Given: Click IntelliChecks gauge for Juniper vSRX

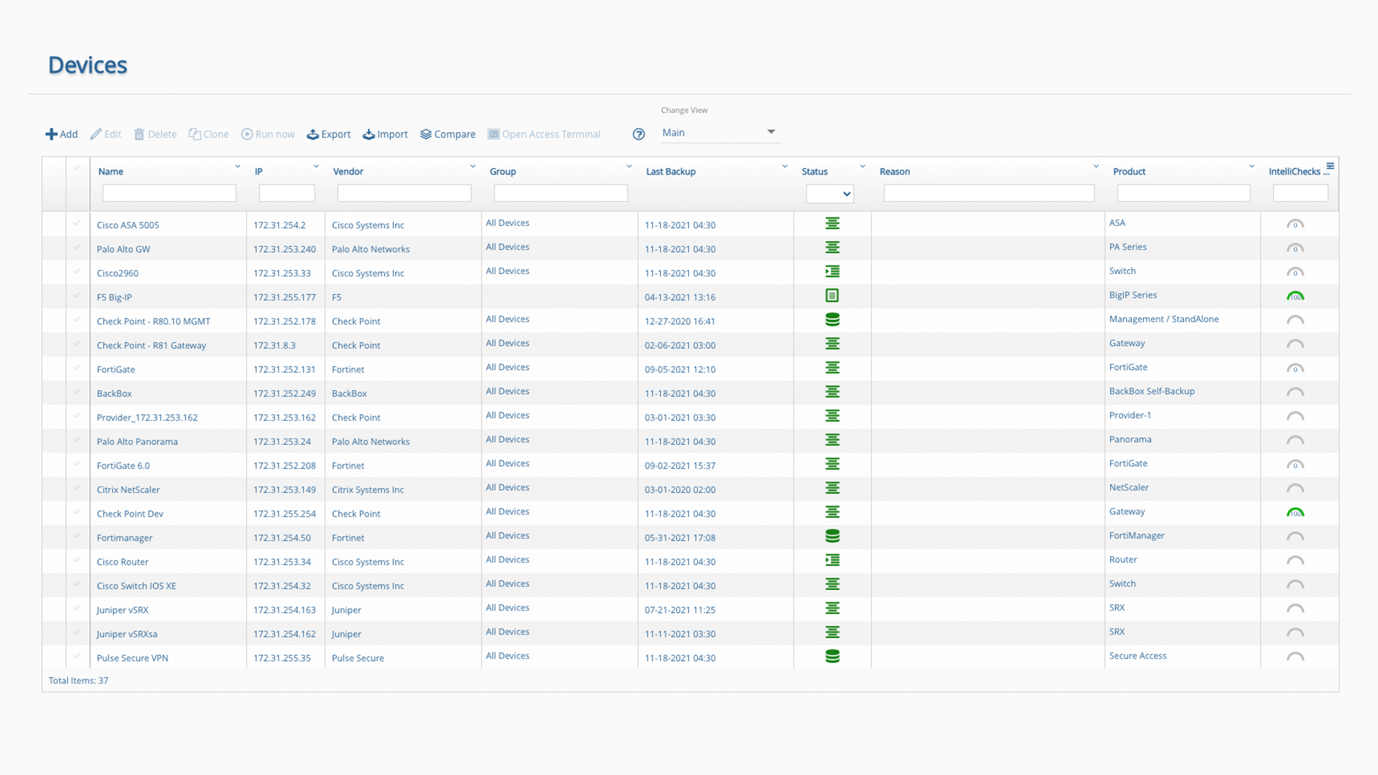Looking at the screenshot, I should 1295,609.
